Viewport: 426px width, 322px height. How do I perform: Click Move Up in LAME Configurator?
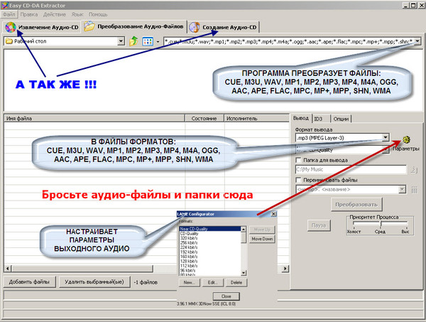(x=262, y=230)
